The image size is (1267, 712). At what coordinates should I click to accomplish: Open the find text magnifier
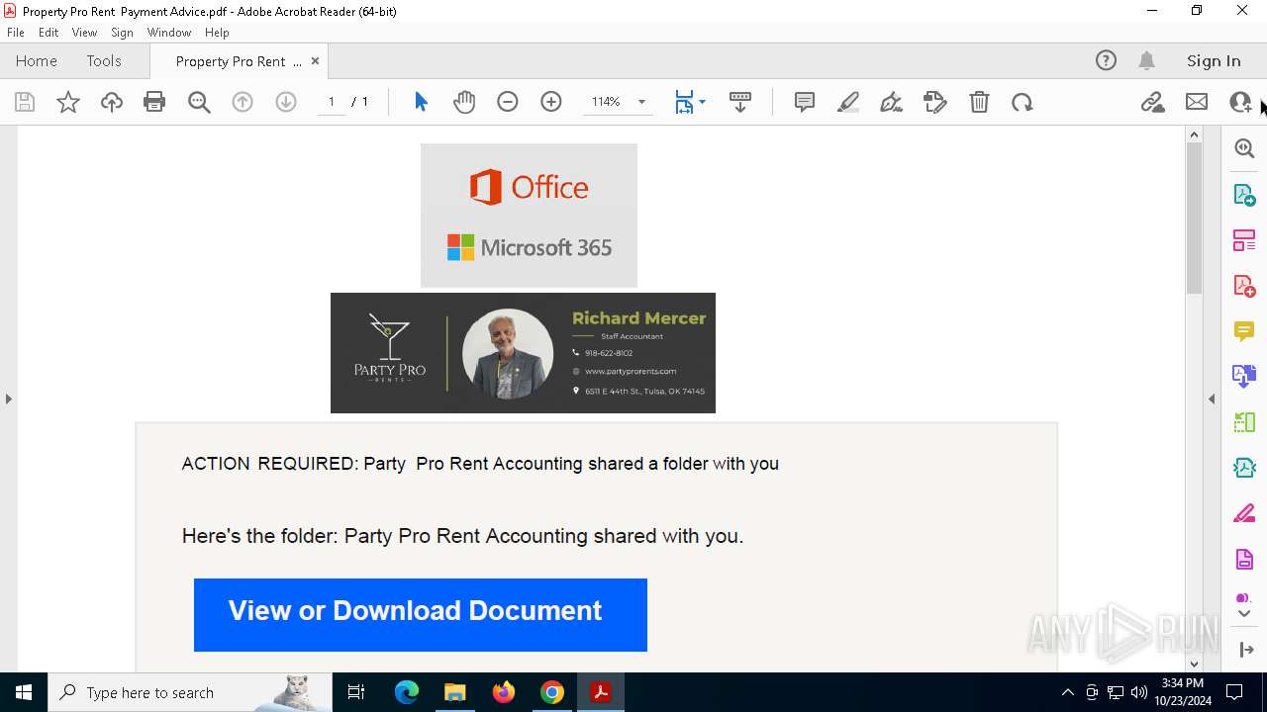click(x=199, y=102)
